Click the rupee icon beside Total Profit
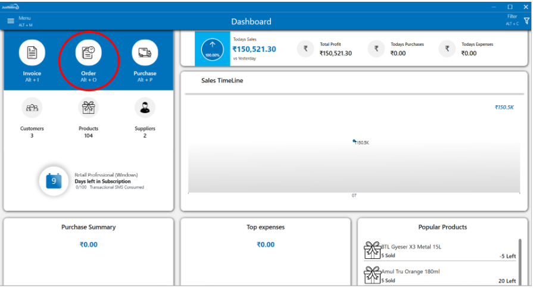The height and width of the screenshot is (288, 533). [x=306, y=49]
